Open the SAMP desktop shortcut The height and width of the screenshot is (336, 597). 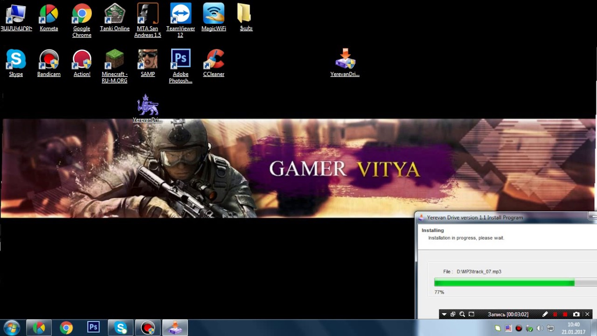[148, 63]
